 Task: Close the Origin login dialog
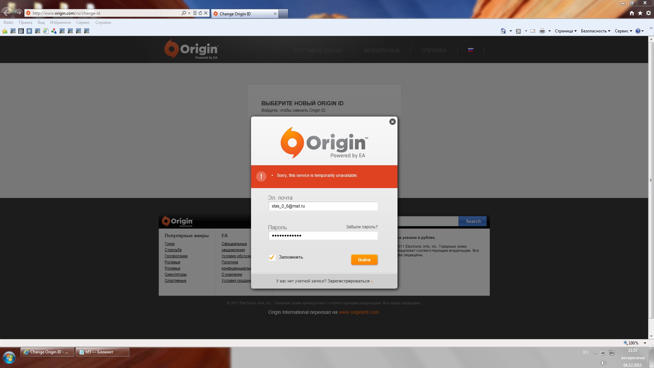[392, 122]
